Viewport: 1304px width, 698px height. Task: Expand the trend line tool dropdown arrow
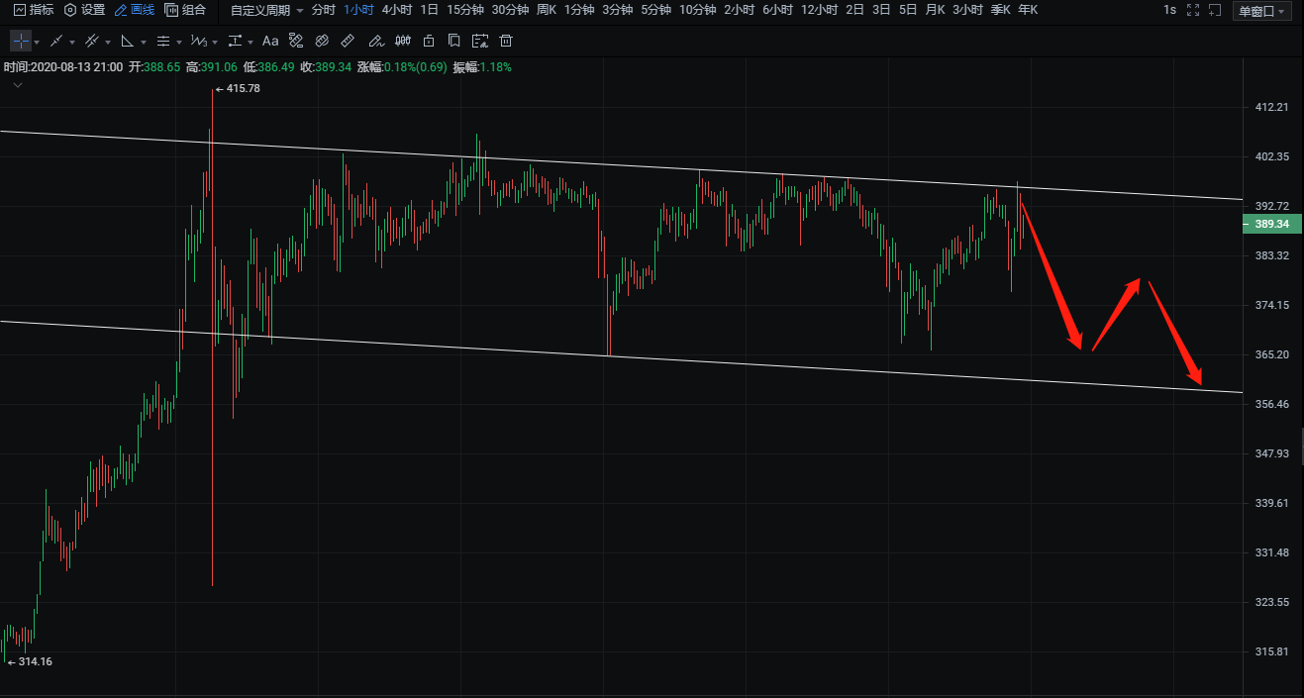(72, 42)
